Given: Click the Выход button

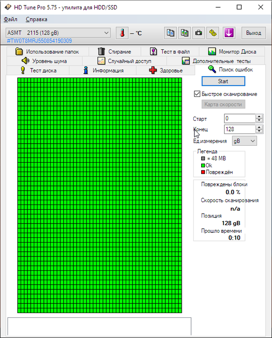Looking at the screenshot, I should pyautogui.click(x=253, y=33).
